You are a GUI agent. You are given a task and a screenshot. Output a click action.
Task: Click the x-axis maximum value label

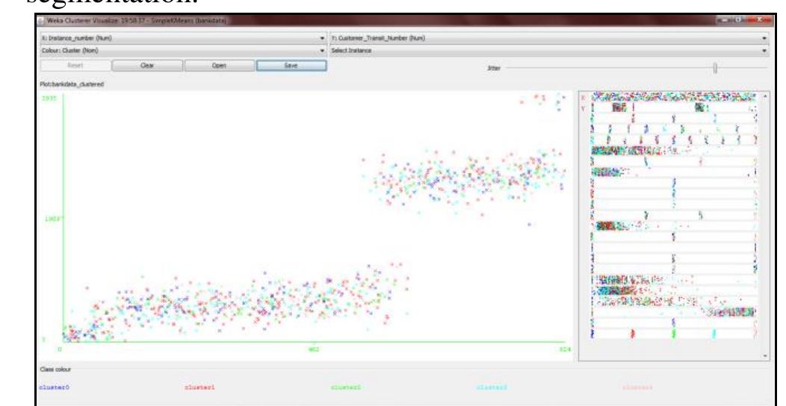(x=565, y=349)
